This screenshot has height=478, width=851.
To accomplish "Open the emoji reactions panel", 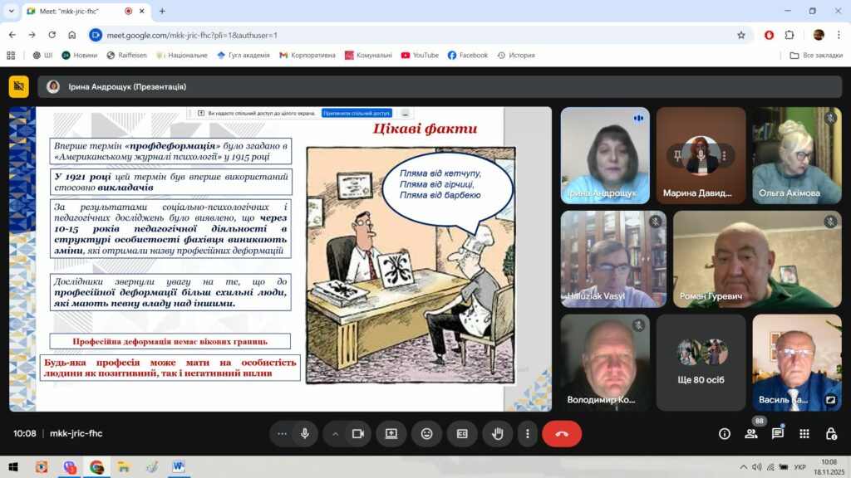I will tap(426, 433).
